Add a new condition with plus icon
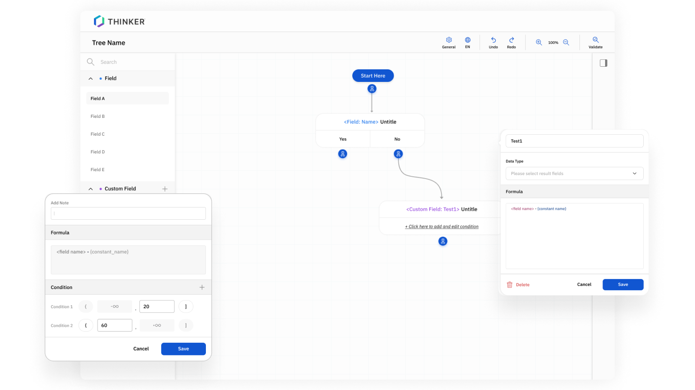Viewport: 695px width, 390px height. [x=202, y=287]
